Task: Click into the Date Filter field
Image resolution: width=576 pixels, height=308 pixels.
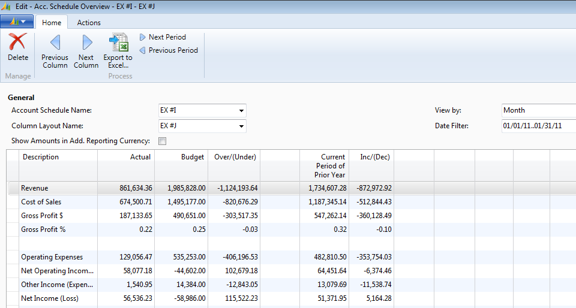Action: pos(538,126)
